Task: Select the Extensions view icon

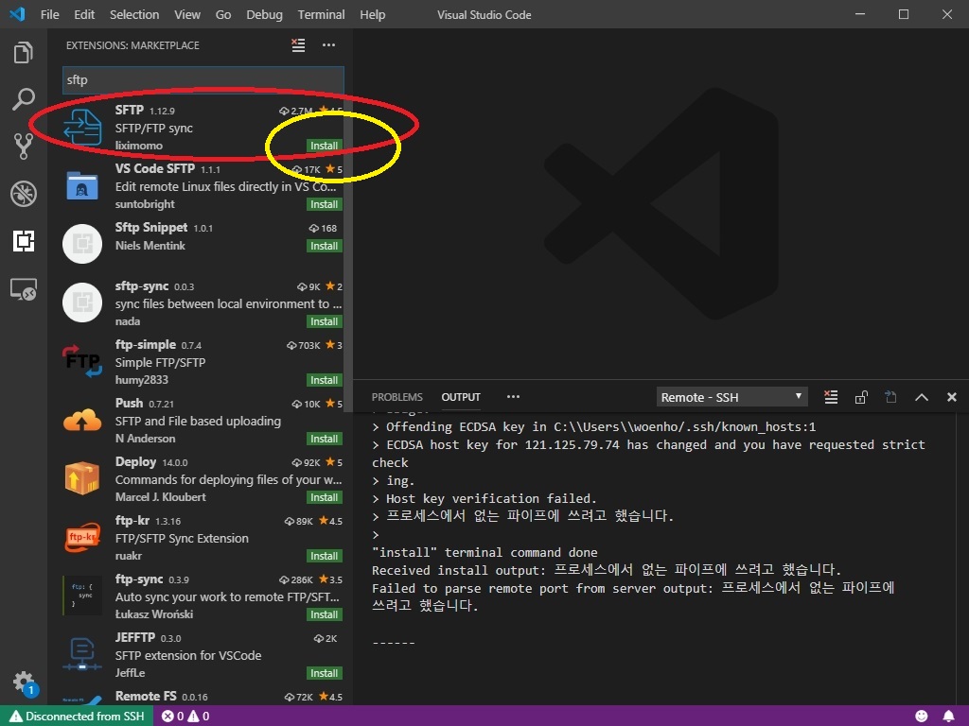Action: tap(24, 241)
